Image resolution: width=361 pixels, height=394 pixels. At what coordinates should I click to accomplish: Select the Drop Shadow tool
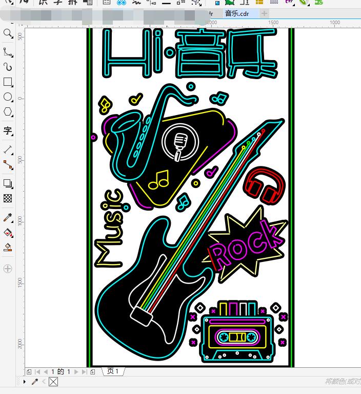point(8,183)
